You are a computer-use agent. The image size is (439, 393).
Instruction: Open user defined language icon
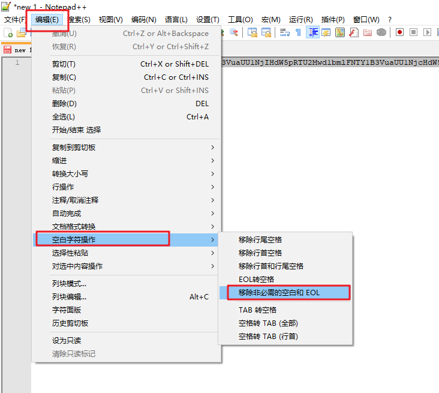[x=326, y=32]
